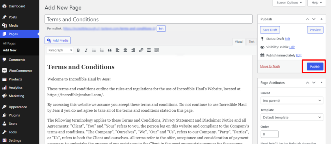The height and width of the screenshot is (144, 331).
Task: Apply italic formatting in editor toolbar
Action: 86,50
